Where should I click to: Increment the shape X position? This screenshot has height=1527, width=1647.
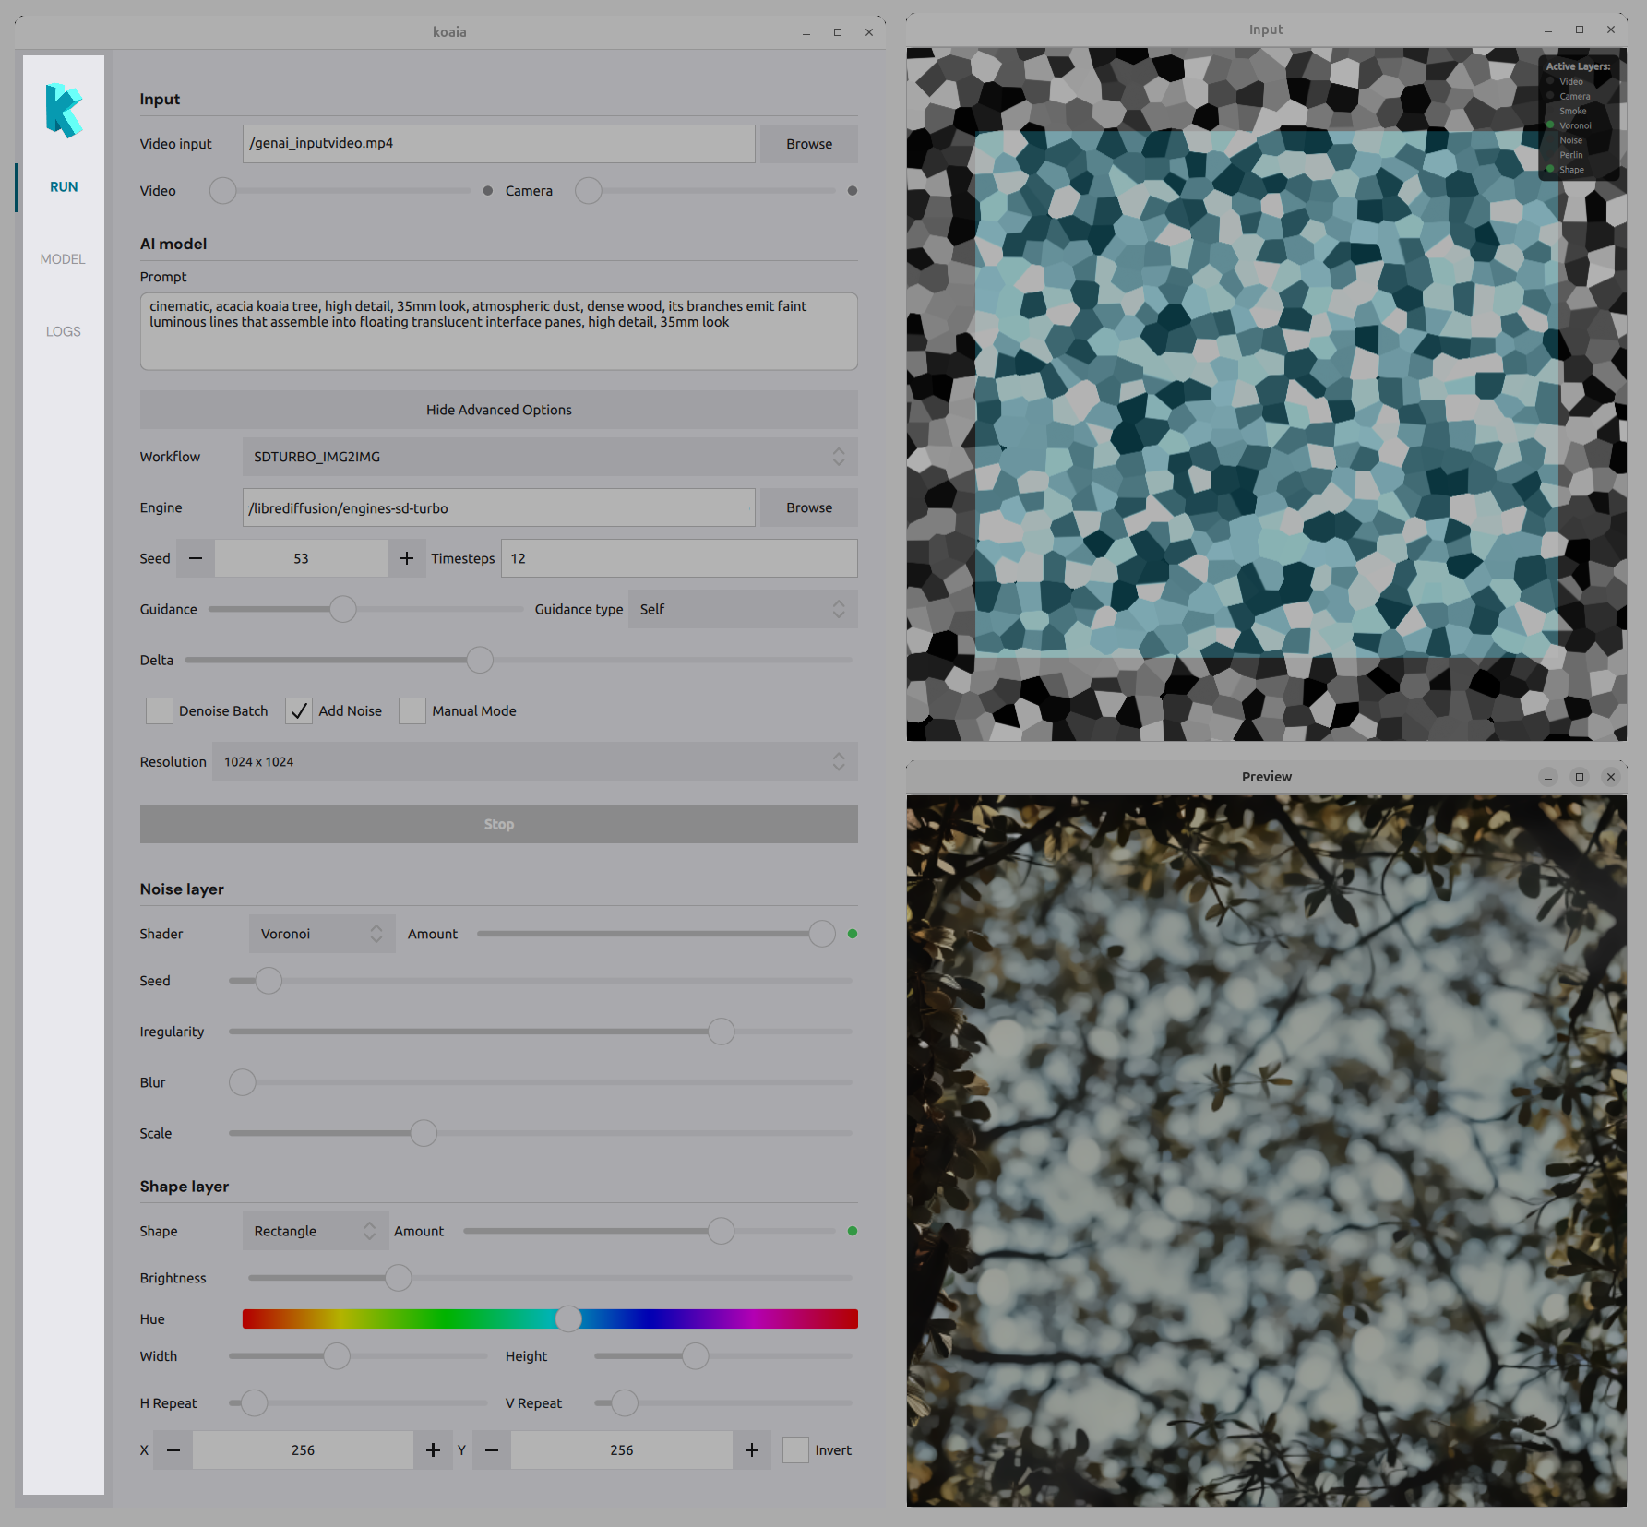(x=433, y=1450)
